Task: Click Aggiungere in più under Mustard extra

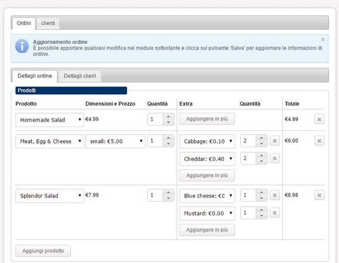Action: (207, 230)
